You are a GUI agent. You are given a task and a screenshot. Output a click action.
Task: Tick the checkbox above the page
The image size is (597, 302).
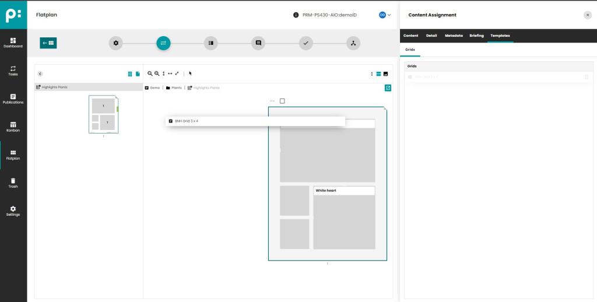click(x=282, y=101)
